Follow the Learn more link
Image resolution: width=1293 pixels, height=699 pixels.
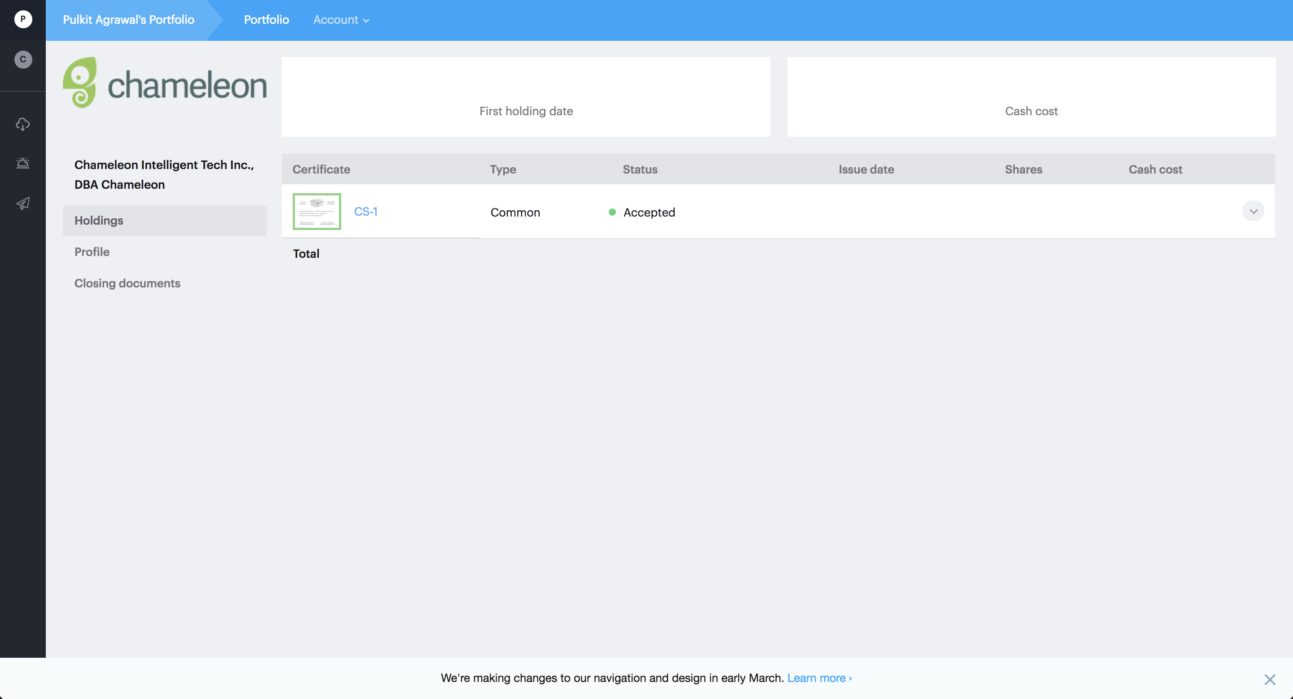pos(819,678)
